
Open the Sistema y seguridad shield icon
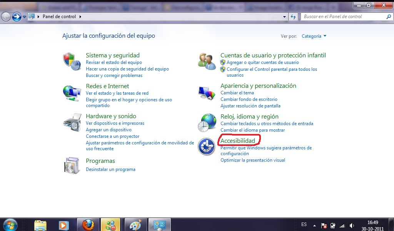point(72,62)
